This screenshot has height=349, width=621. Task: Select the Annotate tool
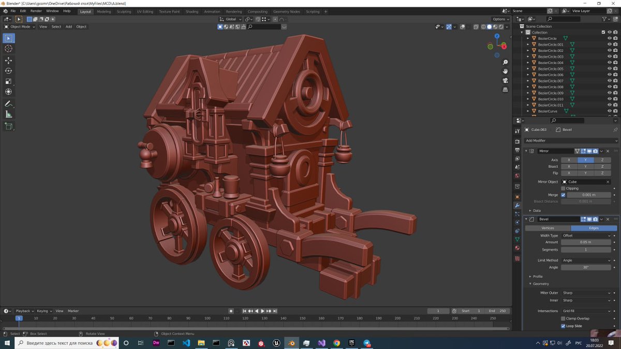point(9,104)
